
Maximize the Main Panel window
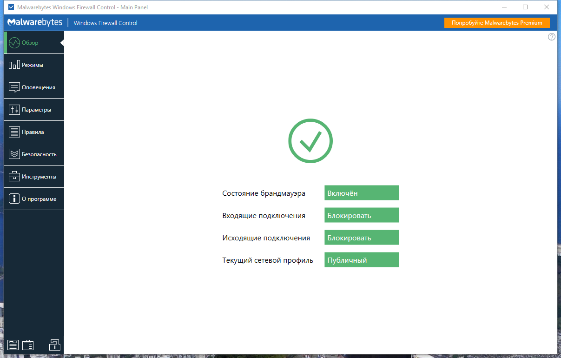(525, 7)
